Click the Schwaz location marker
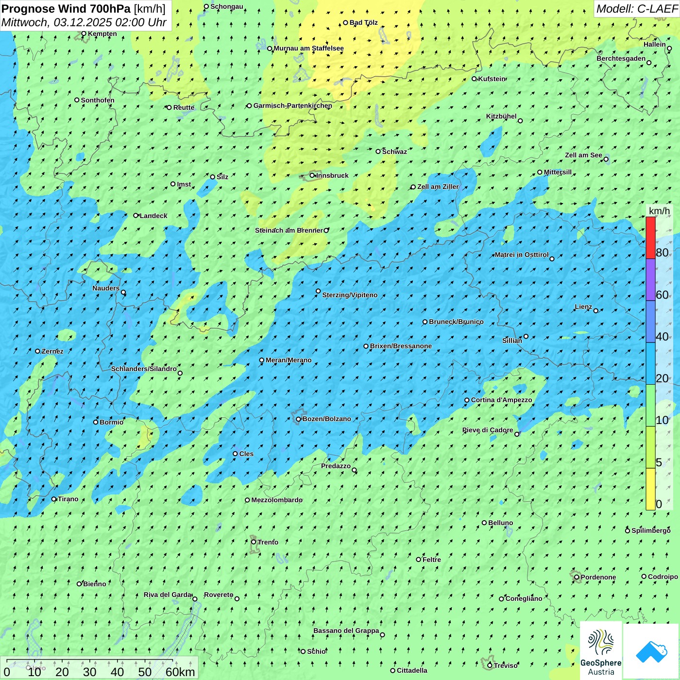Image resolution: width=680 pixels, height=680 pixels. coord(378,152)
